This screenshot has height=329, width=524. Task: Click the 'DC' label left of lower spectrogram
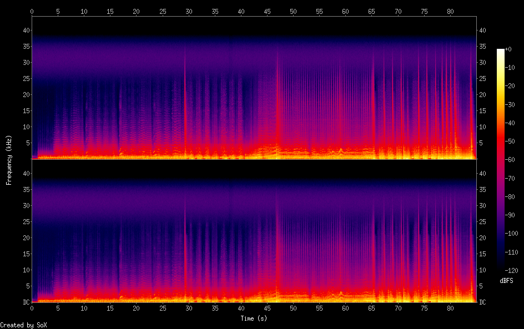[x=27, y=302]
